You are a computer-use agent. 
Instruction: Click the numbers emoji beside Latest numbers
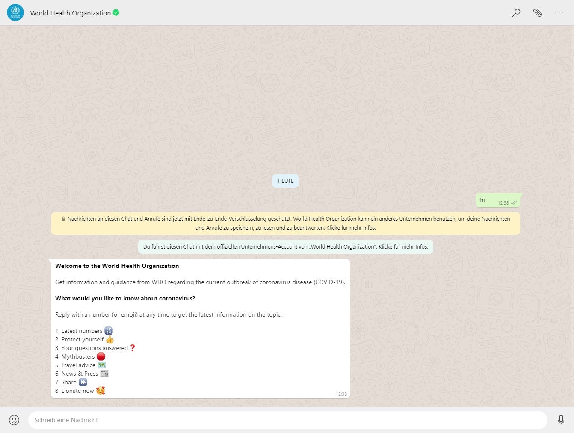pyautogui.click(x=109, y=331)
